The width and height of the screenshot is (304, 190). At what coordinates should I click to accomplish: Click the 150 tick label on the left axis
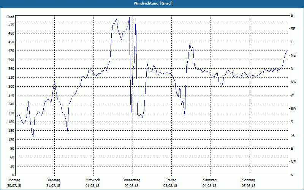point(11,131)
